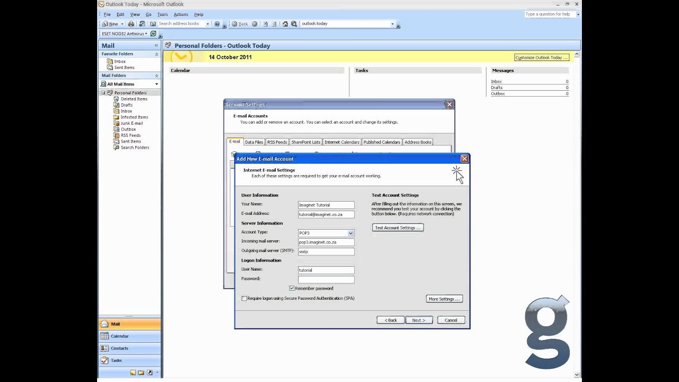Click the Test Account Settings button
The height and width of the screenshot is (382, 679).
click(397, 228)
